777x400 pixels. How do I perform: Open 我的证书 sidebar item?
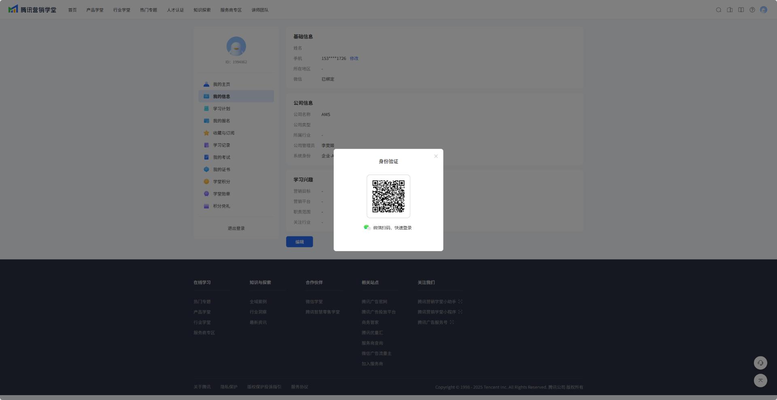(x=221, y=170)
